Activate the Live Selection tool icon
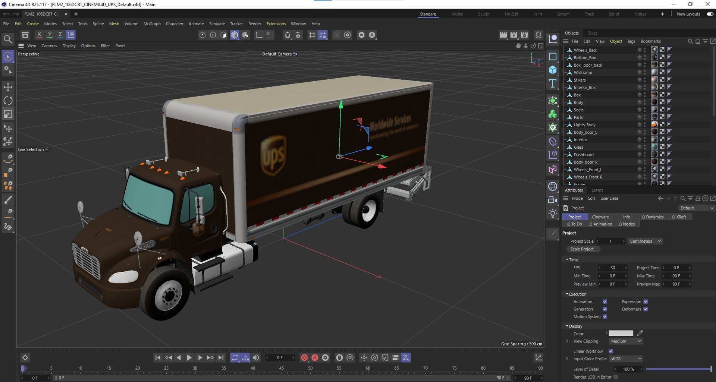The image size is (716, 382). coord(8,57)
